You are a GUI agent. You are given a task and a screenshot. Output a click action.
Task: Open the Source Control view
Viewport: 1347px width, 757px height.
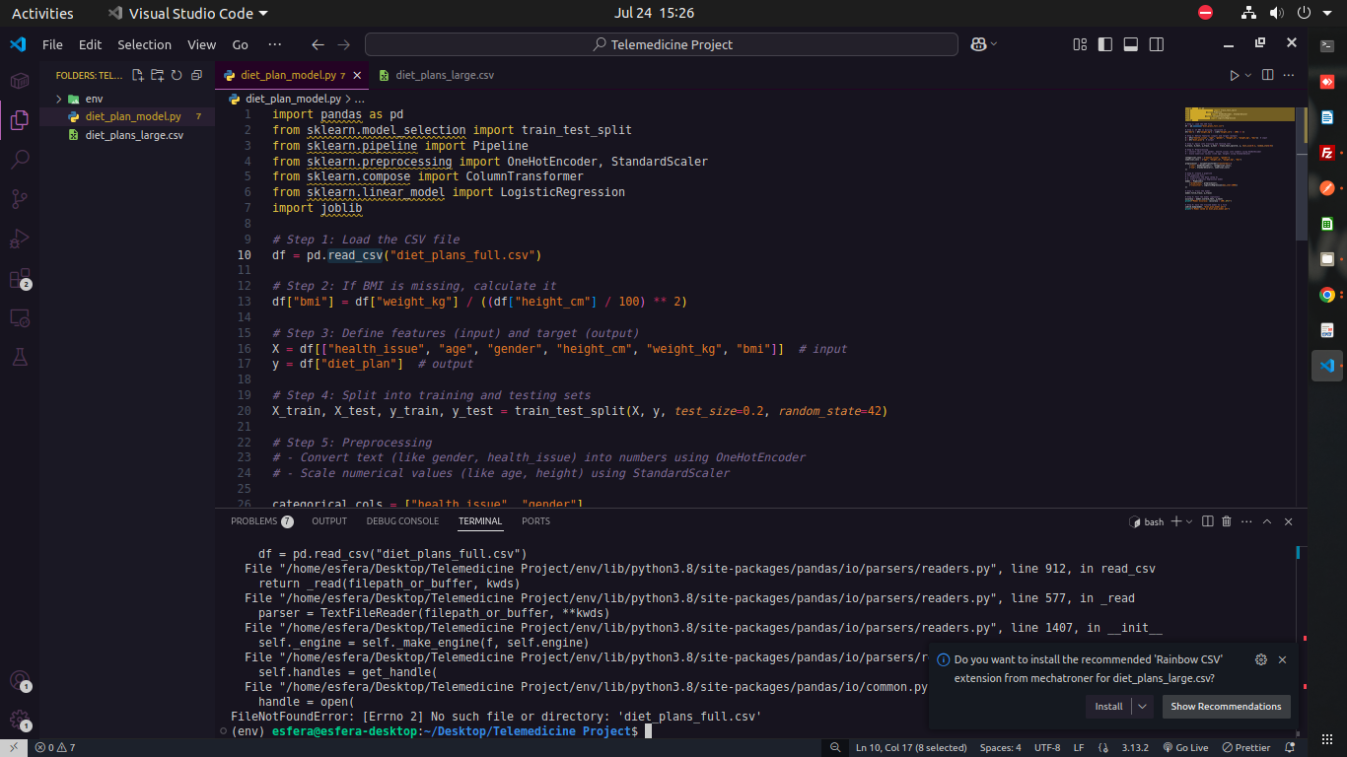coord(20,199)
